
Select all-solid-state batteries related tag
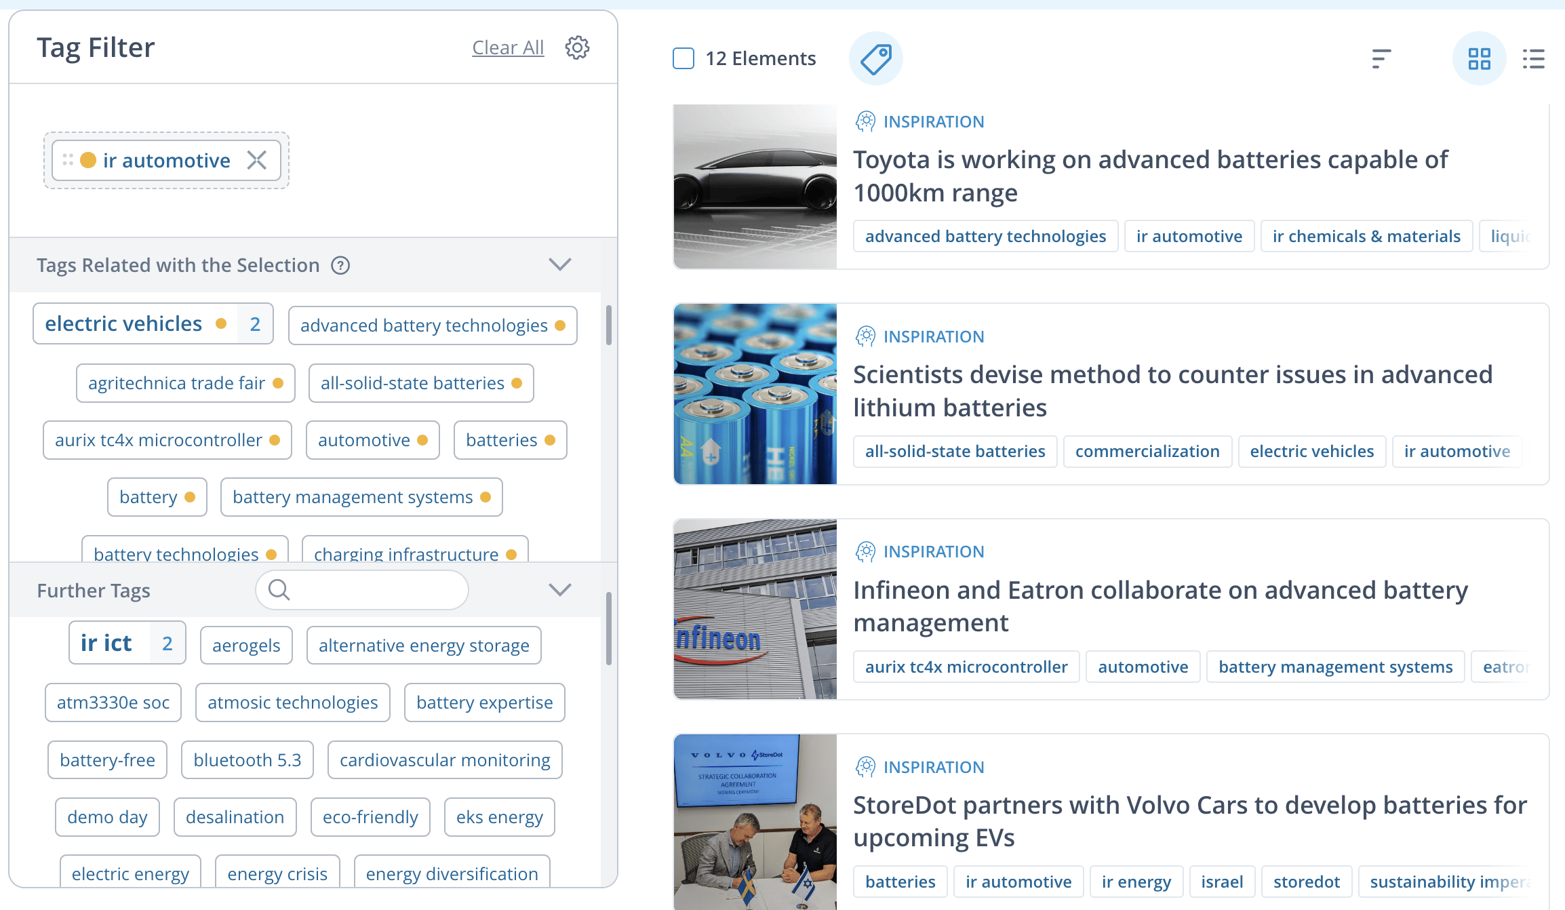(421, 383)
